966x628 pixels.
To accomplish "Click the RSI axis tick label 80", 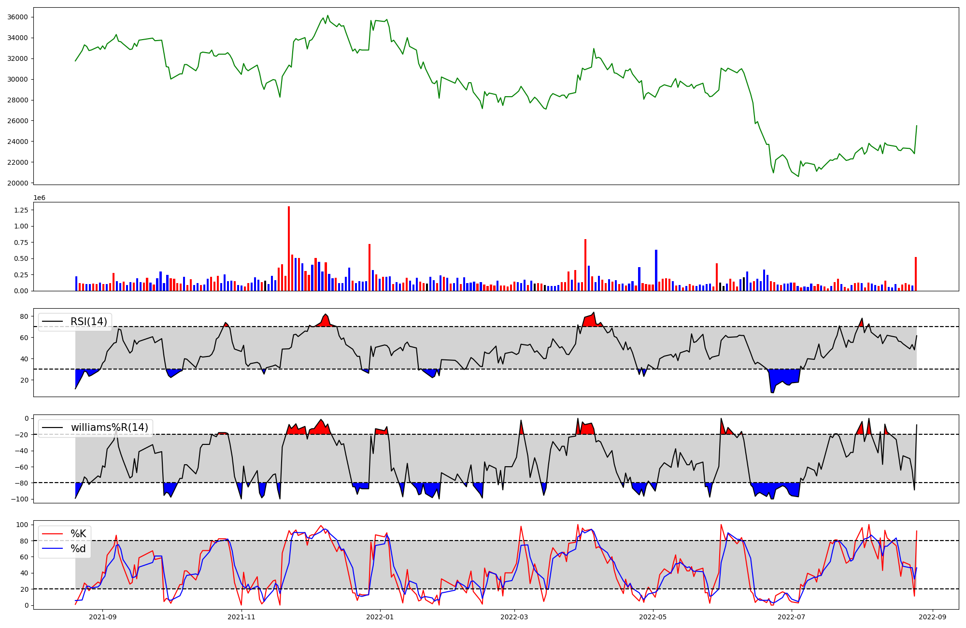I will tap(24, 316).
